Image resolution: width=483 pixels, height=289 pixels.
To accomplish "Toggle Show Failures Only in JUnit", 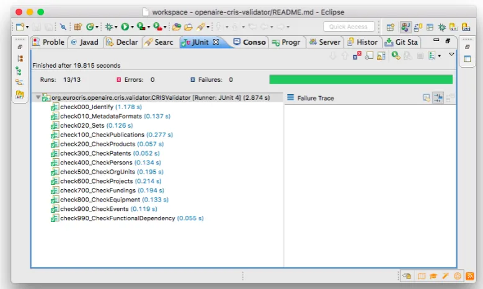I will (x=357, y=56).
